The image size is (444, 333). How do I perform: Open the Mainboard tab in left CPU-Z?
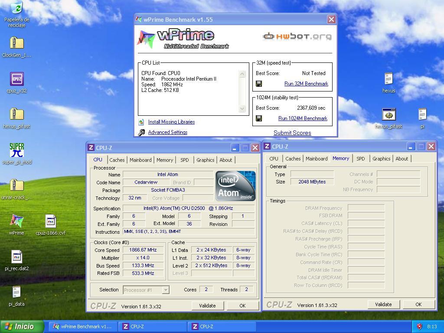point(140,160)
